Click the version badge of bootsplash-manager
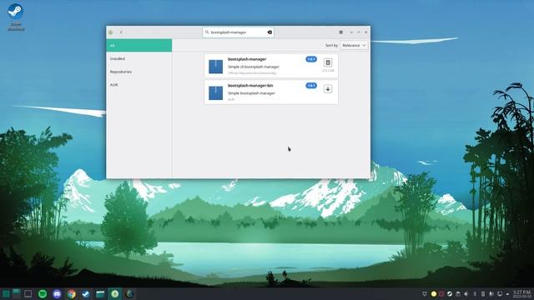534x300 pixels. tap(311, 59)
